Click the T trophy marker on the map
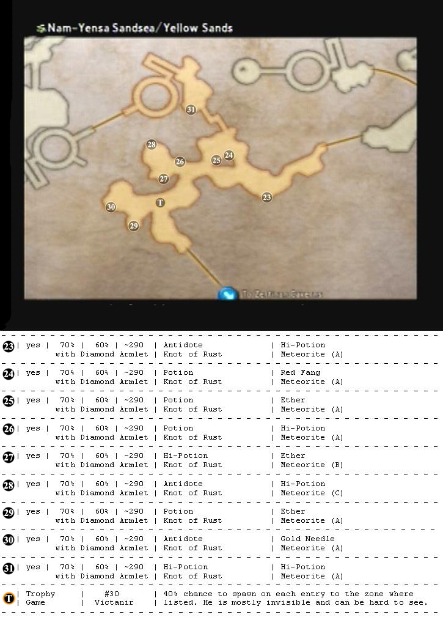Image resolution: width=443 pixels, height=620 pixels. pos(160,202)
